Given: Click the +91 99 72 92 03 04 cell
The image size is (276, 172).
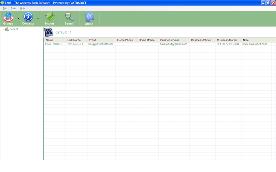Looking at the screenshot, I should click(x=228, y=44).
